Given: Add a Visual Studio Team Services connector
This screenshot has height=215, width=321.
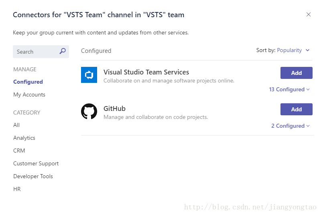Looking at the screenshot, I should pyautogui.click(x=296, y=73).
